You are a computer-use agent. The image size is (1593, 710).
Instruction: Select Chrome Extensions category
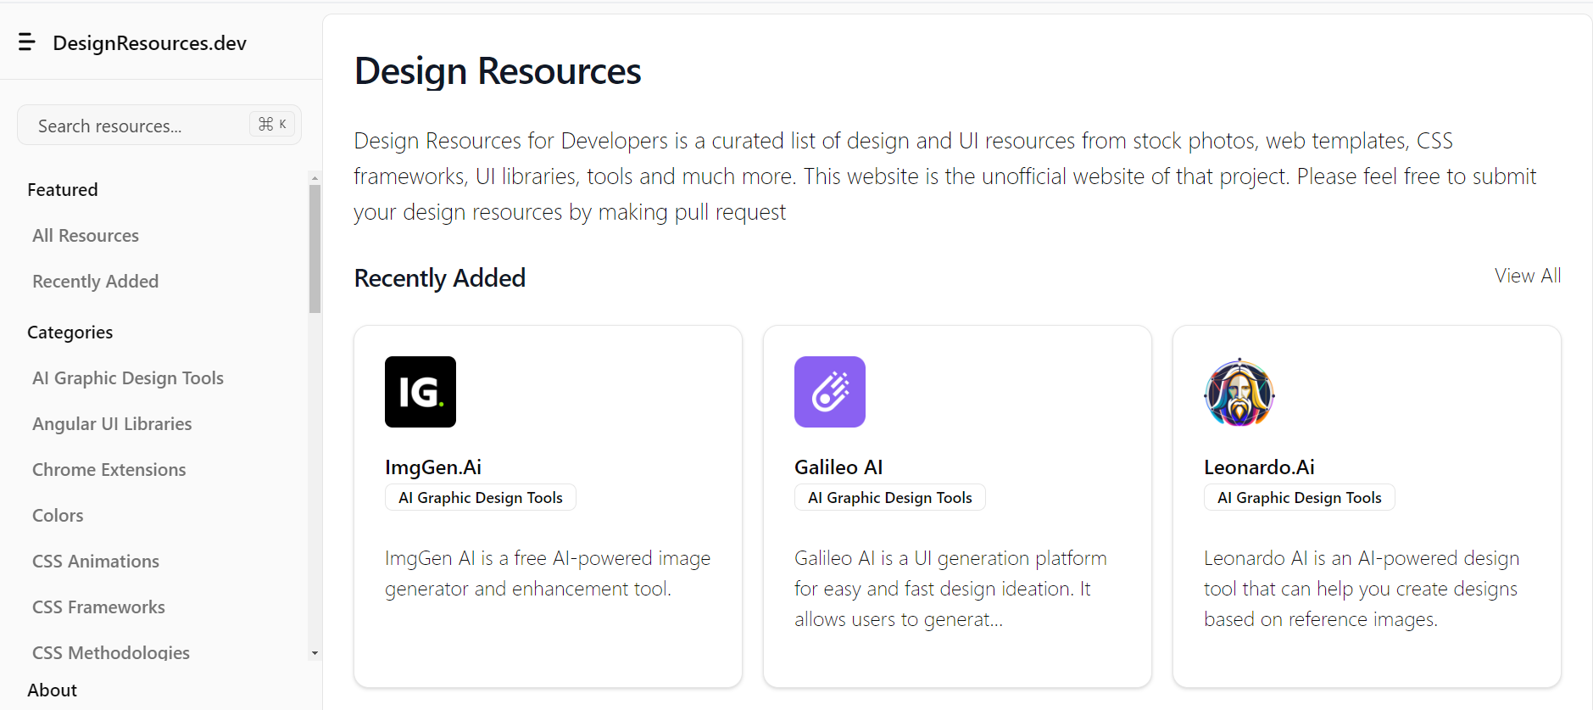pyautogui.click(x=109, y=470)
